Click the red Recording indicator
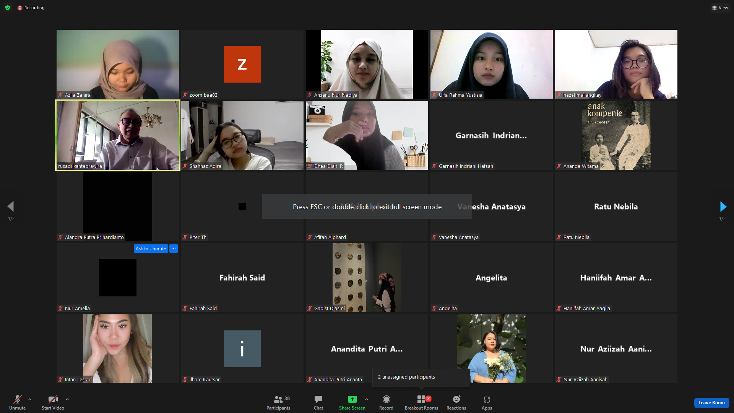734x413 pixels. point(31,8)
